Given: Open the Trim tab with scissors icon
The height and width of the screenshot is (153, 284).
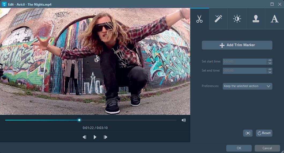Looking at the screenshot, I should tap(199, 19).
